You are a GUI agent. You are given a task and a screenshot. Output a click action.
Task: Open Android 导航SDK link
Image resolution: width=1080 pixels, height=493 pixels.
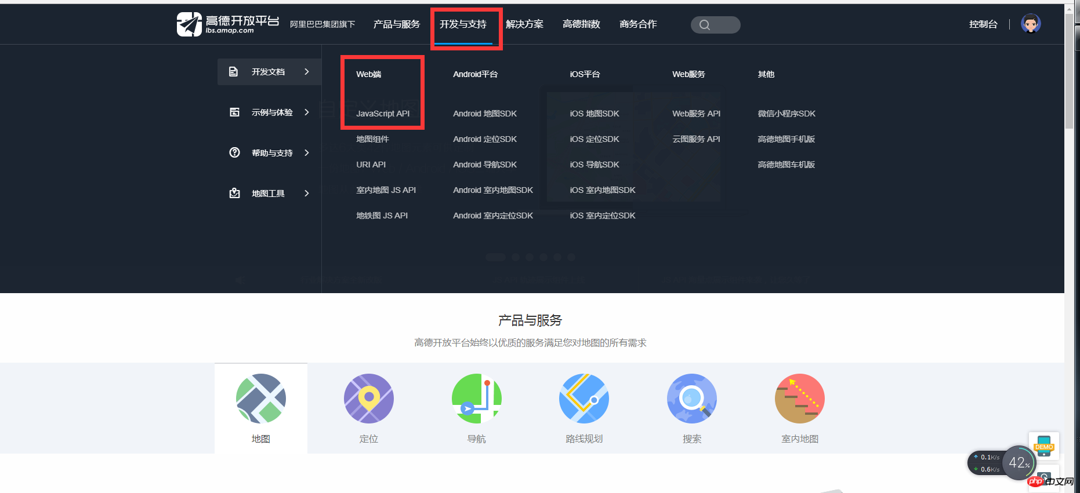point(485,165)
